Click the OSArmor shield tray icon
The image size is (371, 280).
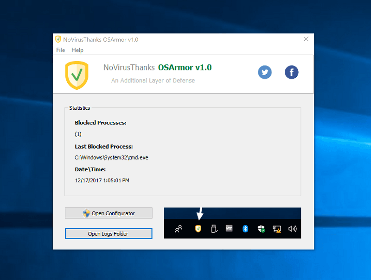point(198,229)
